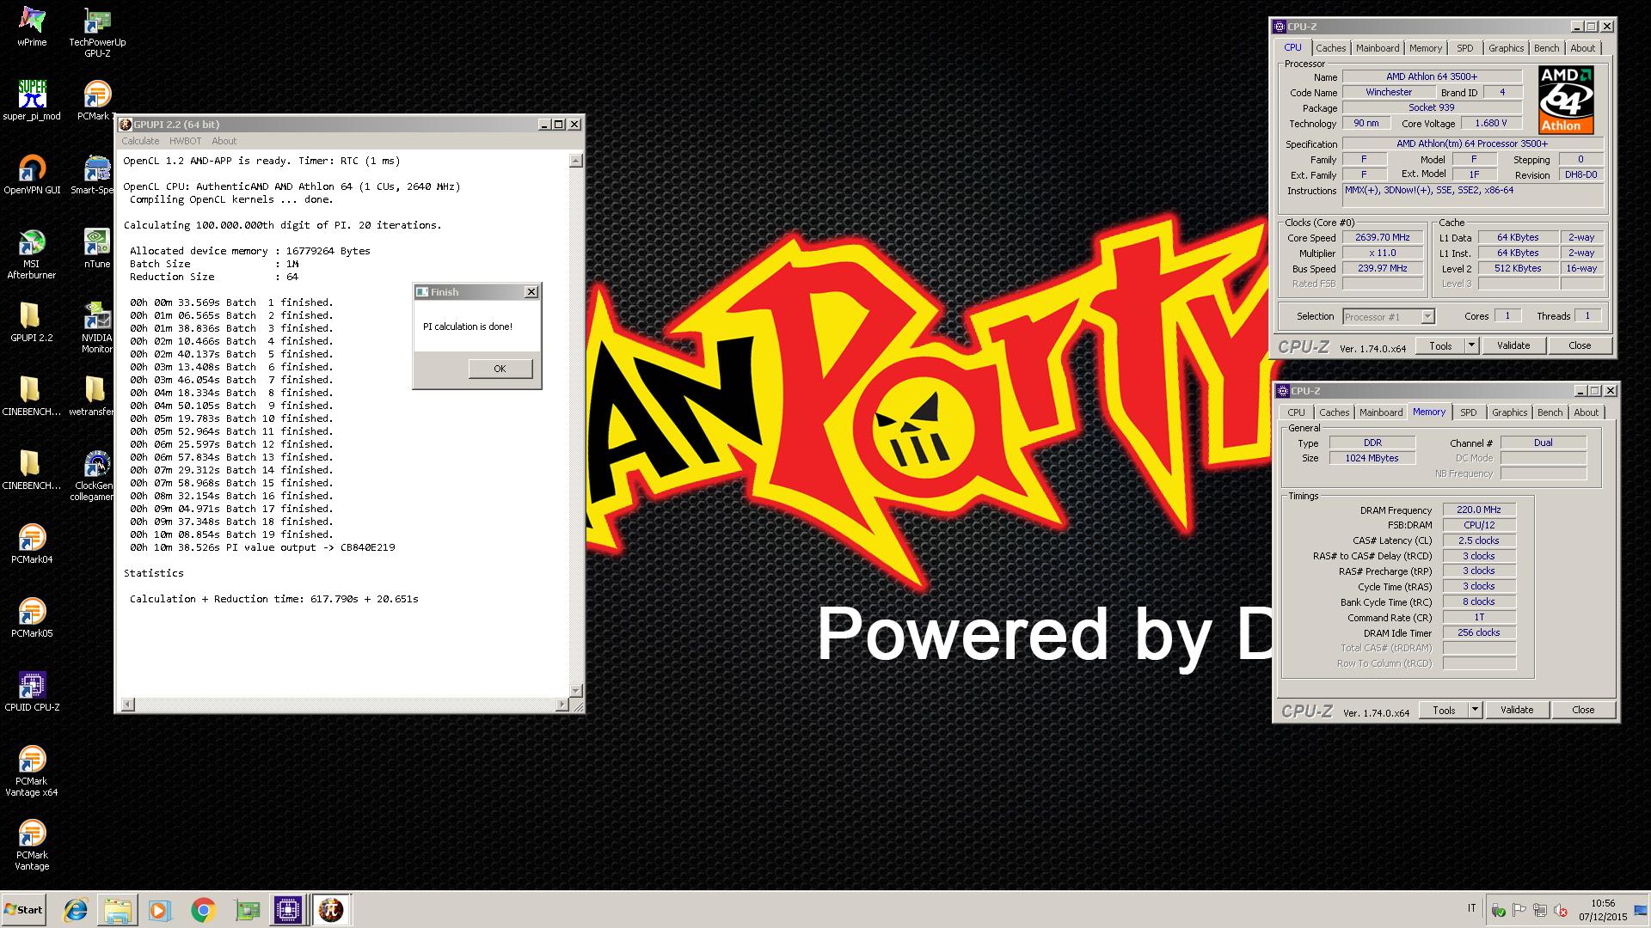Viewport: 1651px width, 928px height.
Task: Click the green GPU-Z taskbar icon
Action: pyautogui.click(x=247, y=910)
